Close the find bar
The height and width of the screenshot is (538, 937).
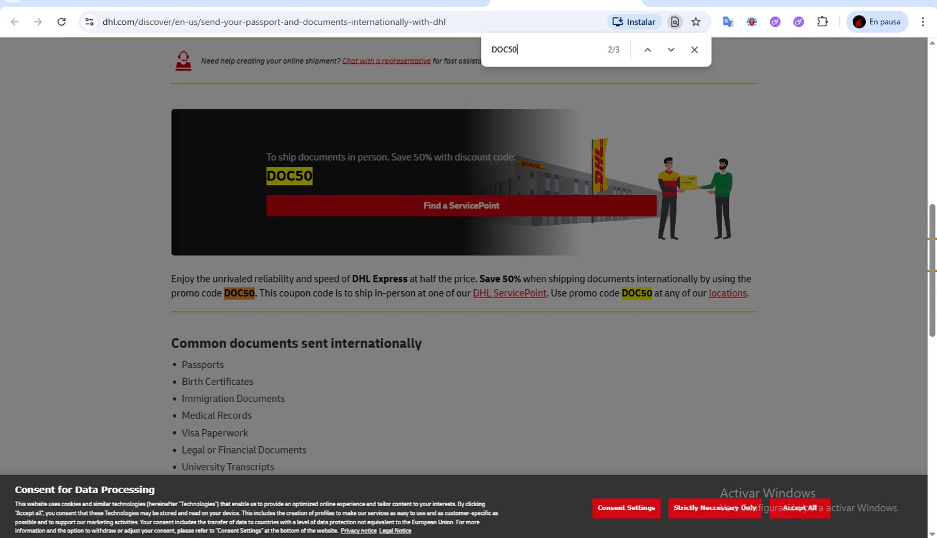point(694,49)
